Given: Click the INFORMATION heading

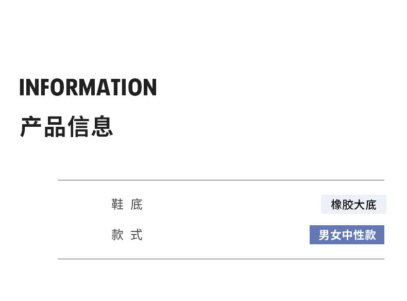Looking at the screenshot, I should (x=88, y=87).
